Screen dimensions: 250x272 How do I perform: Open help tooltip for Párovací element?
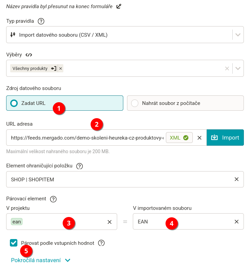click(53, 199)
